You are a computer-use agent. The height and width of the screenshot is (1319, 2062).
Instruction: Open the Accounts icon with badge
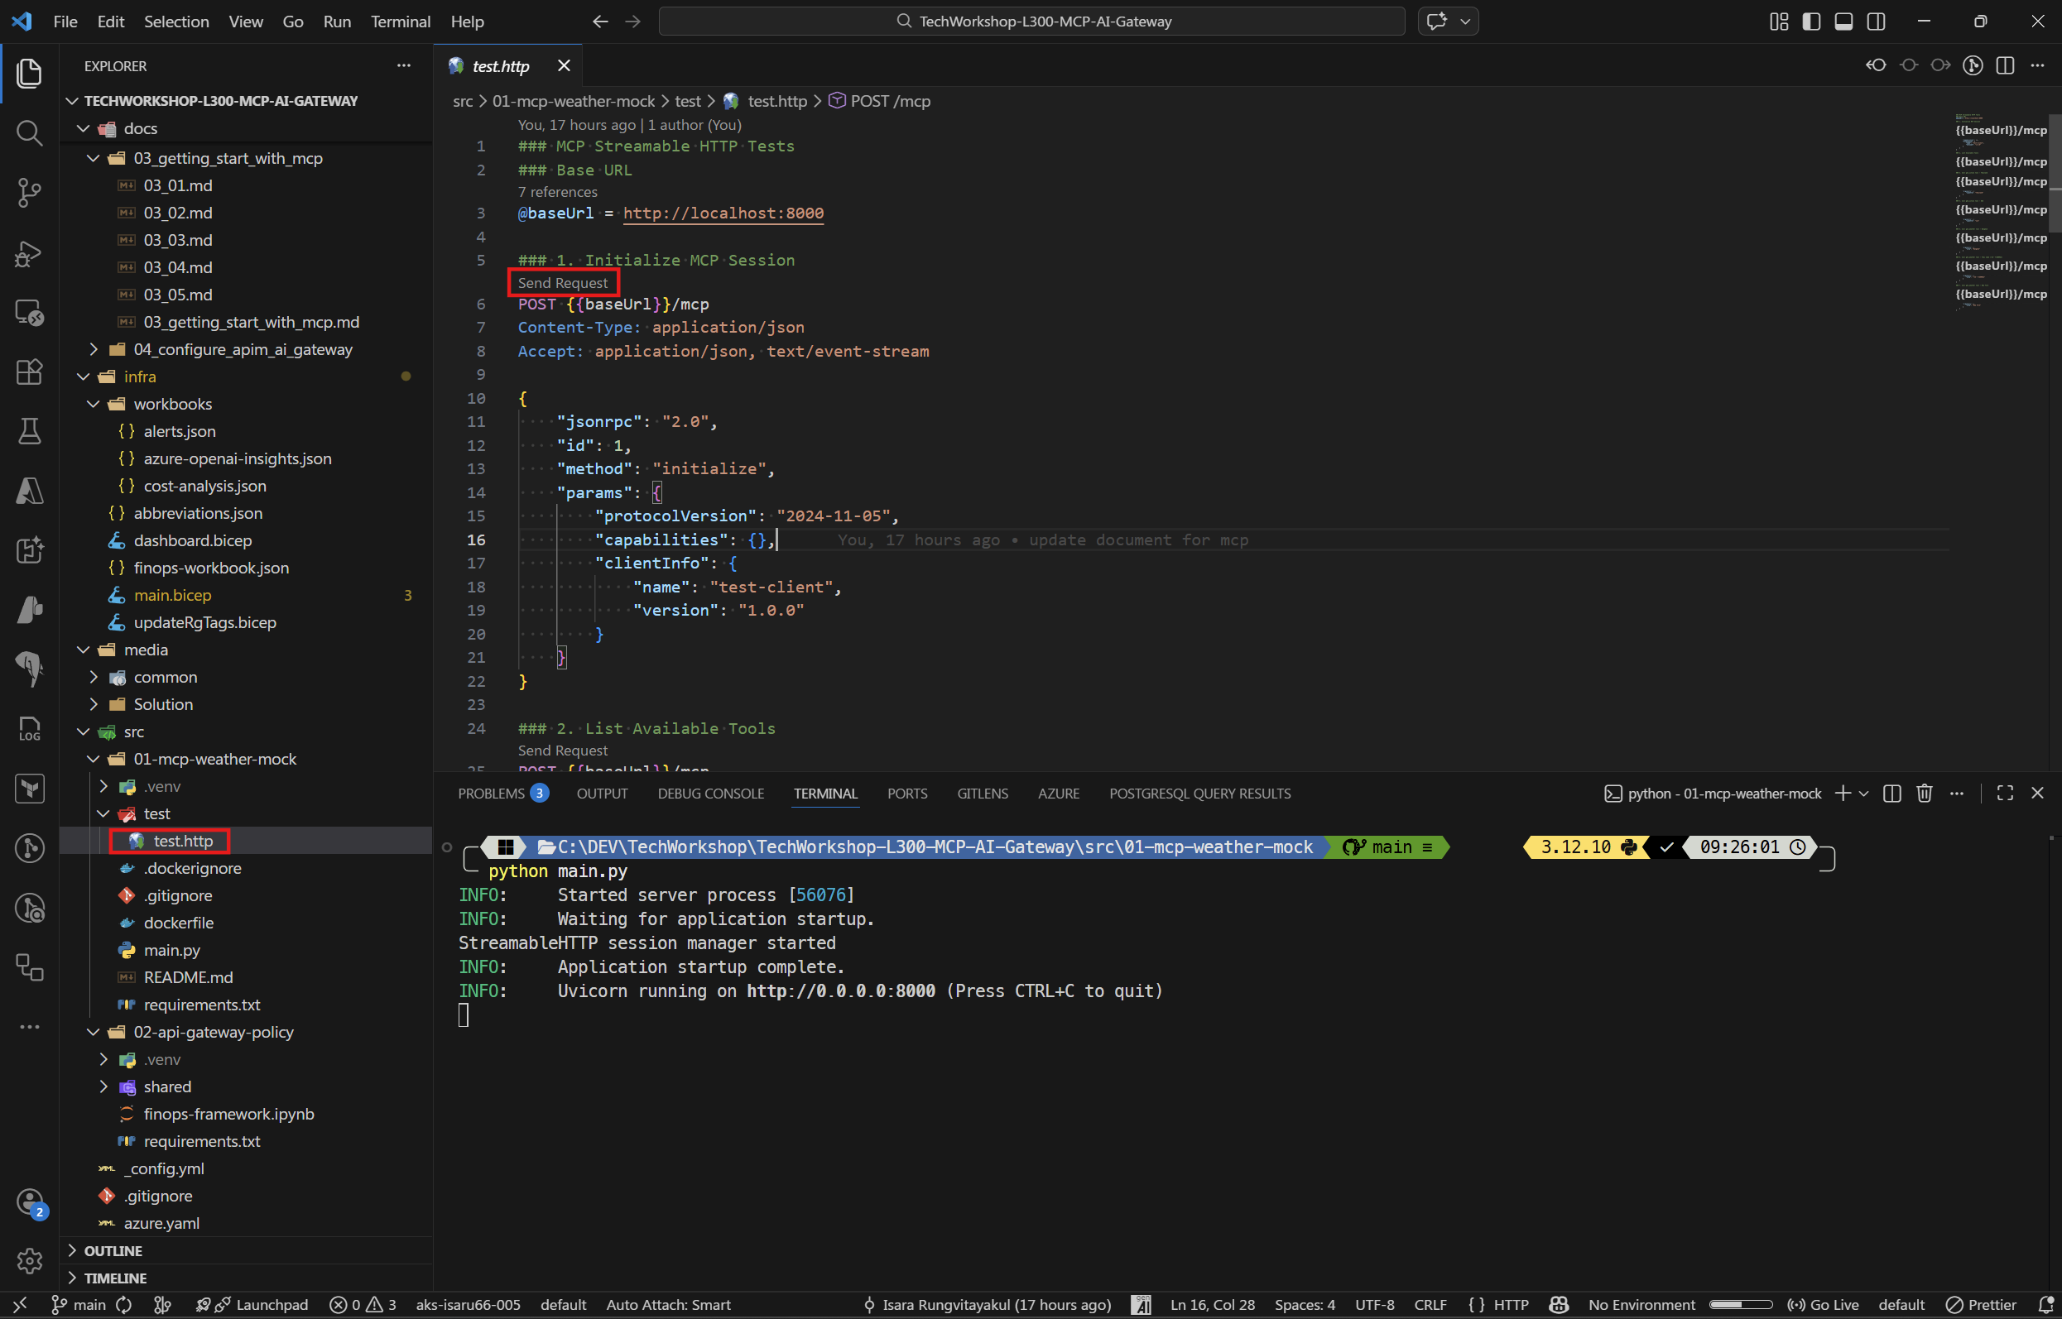(x=30, y=1202)
